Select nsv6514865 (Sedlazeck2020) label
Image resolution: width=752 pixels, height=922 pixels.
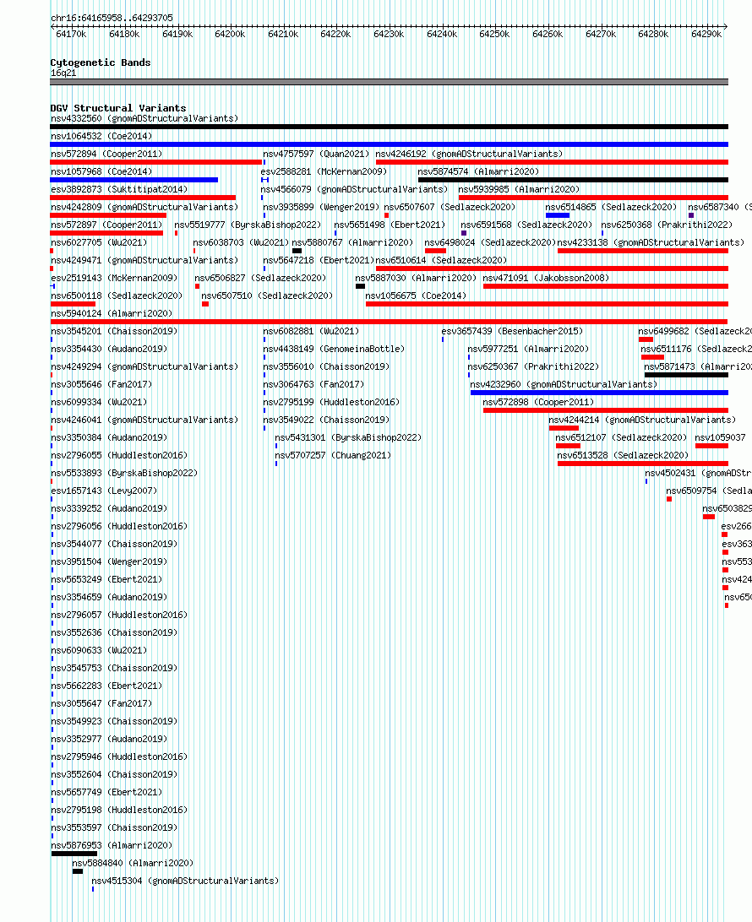click(x=611, y=206)
